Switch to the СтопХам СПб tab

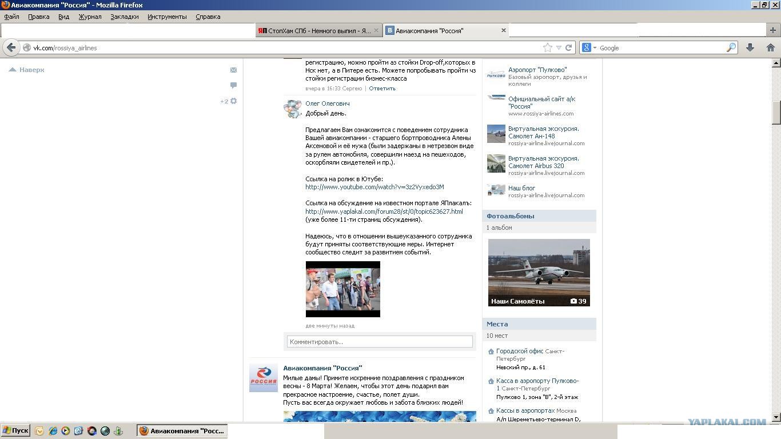click(x=318, y=30)
